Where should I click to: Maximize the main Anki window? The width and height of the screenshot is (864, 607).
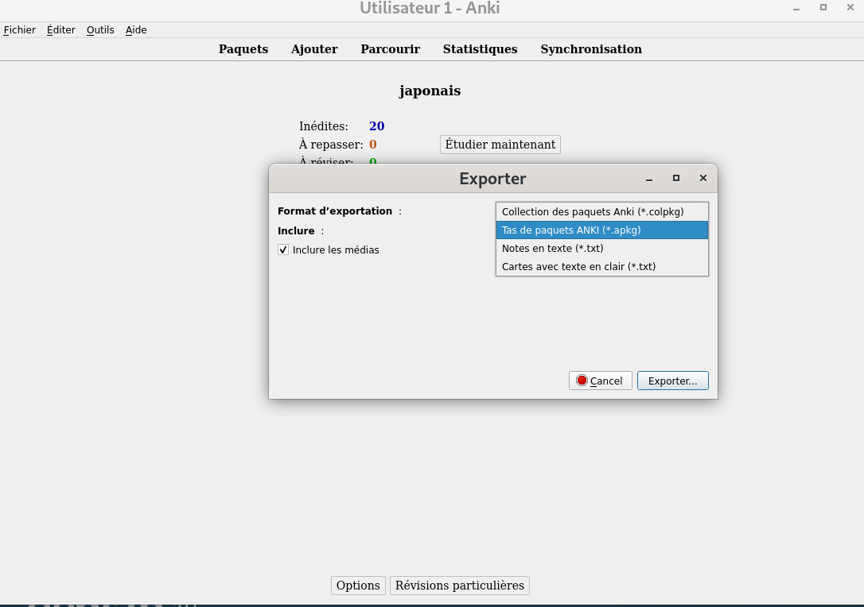(x=823, y=8)
